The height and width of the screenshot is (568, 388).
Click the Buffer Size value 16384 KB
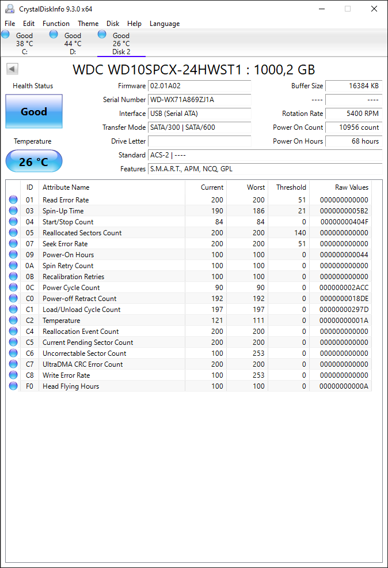click(x=353, y=86)
